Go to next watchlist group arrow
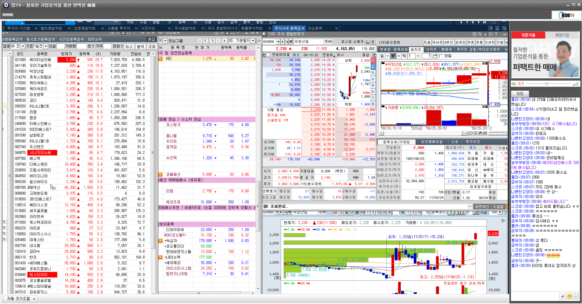This screenshot has height=304, width=582. click(x=212, y=41)
